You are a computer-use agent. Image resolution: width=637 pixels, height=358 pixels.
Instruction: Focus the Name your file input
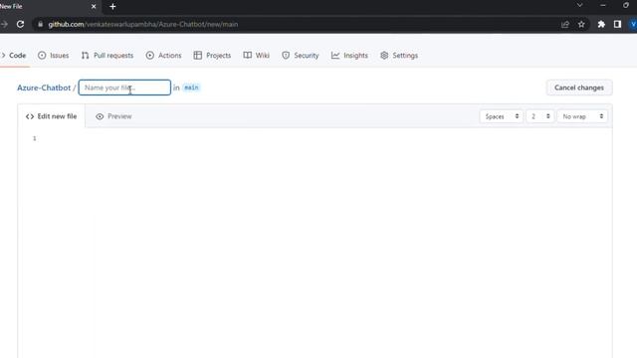point(124,88)
